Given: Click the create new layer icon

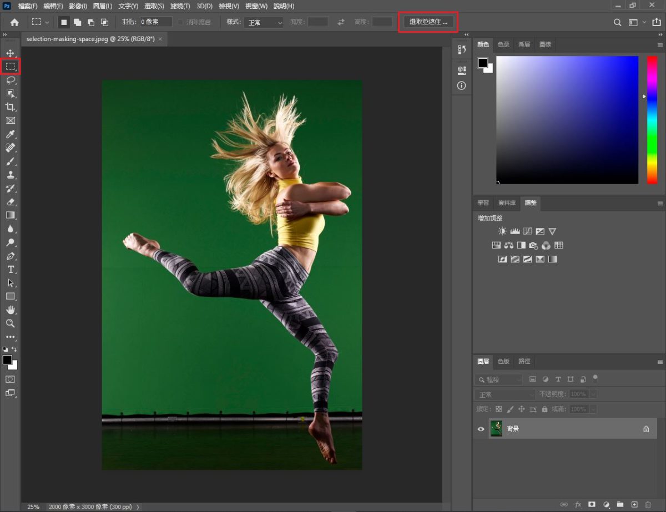Looking at the screenshot, I should [x=634, y=504].
